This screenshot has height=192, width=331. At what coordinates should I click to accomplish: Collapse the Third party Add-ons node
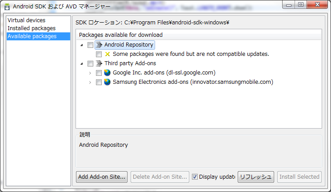pyautogui.click(x=82, y=64)
